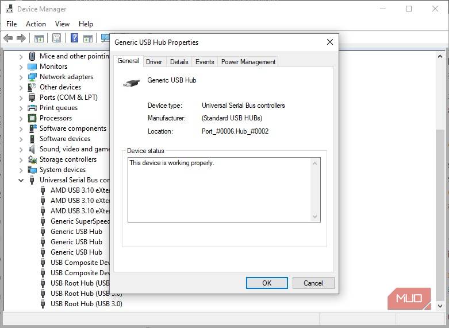Switch to the Details tab

pyautogui.click(x=179, y=62)
